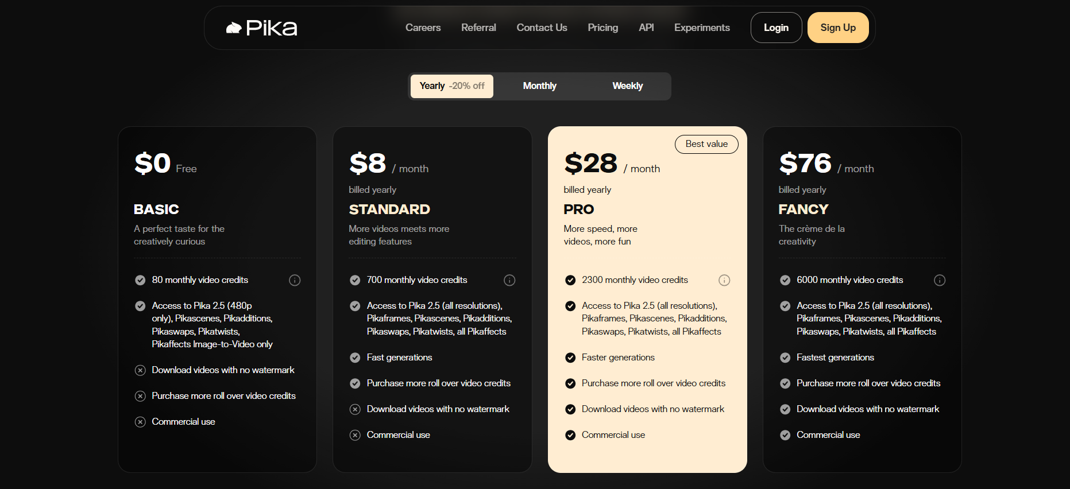The height and width of the screenshot is (489, 1070).
Task: Open Contact Us in the navigation bar
Action: pos(542,28)
